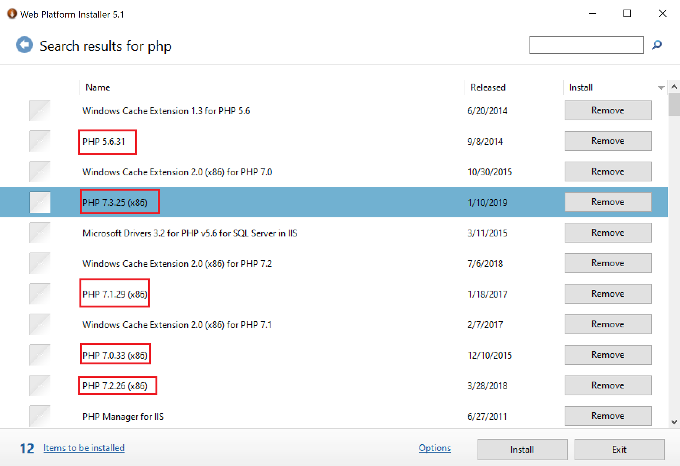Select PHP Manager for IIS name text
The width and height of the screenshot is (680, 466).
pyautogui.click(x=123, y=416)
